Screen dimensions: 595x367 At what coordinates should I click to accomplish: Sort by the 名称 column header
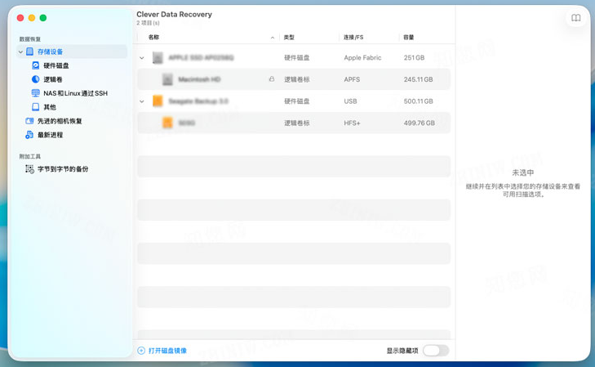154,38
